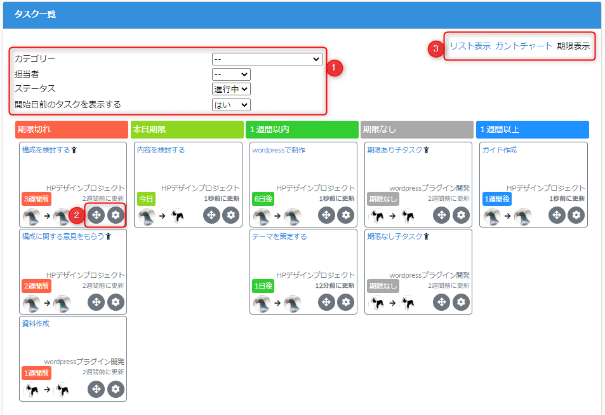Click move icon on 構成に関する意見をもらう card
Image resolution: width=605 pixels, height=415 pixels.
click(x=96, y=302)
